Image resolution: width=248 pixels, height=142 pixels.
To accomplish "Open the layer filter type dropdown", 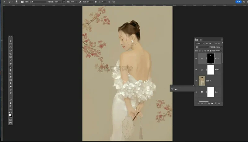I will click(x=199, y=43).
